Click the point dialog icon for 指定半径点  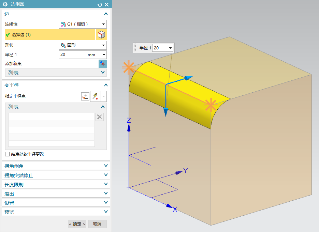tap(85, 96)
